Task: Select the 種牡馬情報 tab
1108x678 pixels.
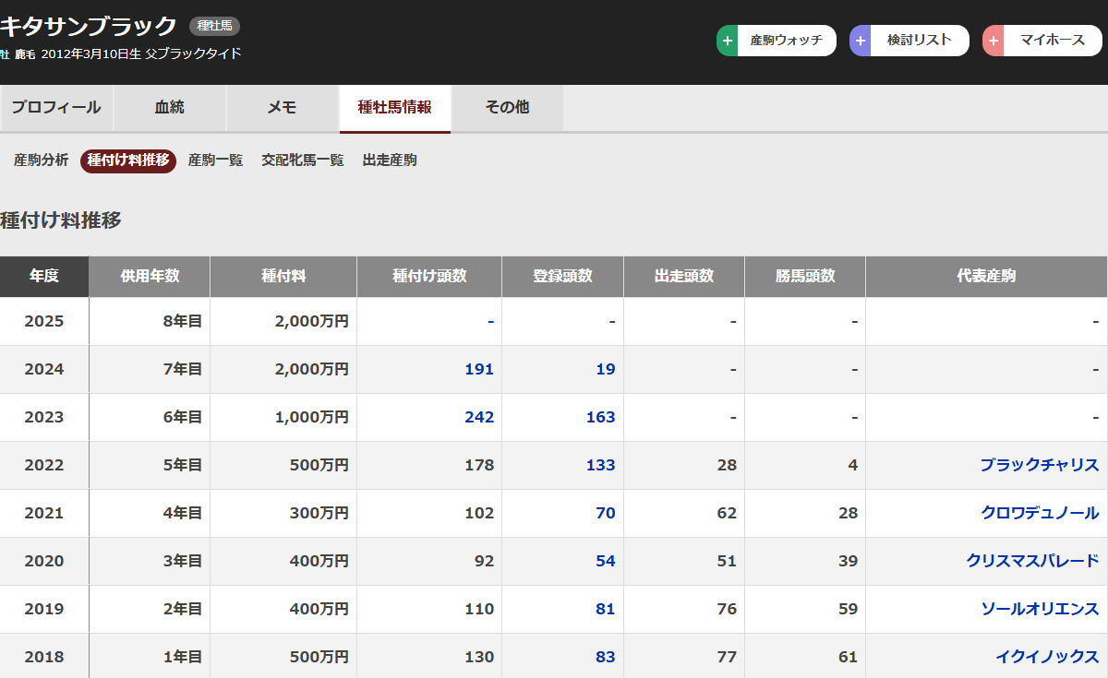Action: click(395, 108)
